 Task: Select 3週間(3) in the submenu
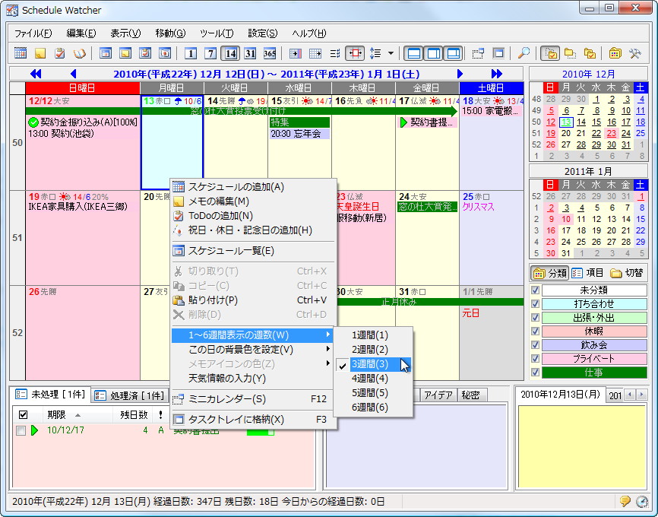tap(373, 364)
